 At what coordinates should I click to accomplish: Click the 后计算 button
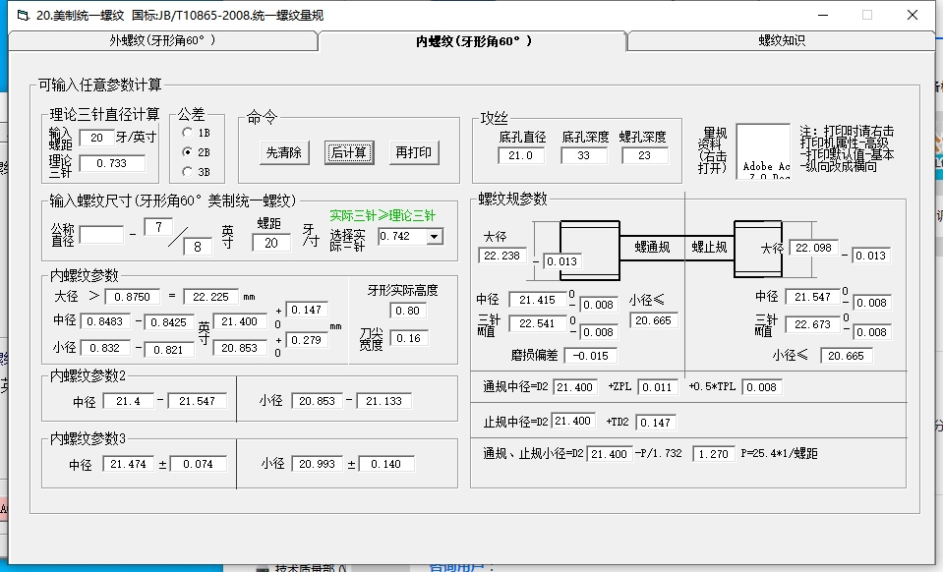[x=349, y=152]
